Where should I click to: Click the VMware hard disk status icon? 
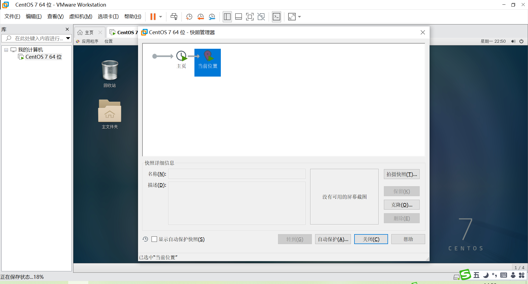[x=457, y=277]
